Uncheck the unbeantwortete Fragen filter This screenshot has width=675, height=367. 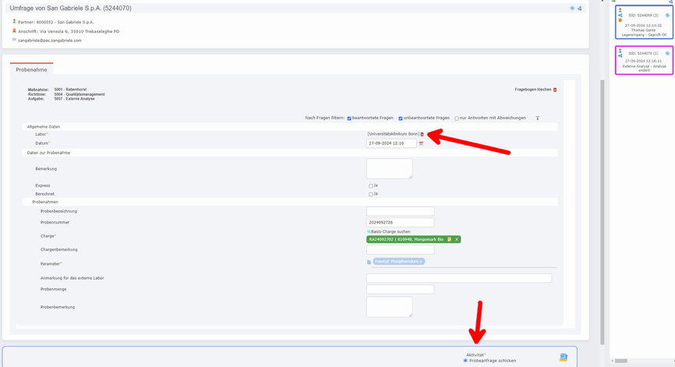pyautogui.click(x=401, y=118)
